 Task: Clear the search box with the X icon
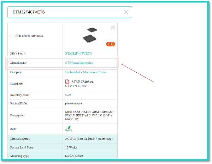(x=126, y=12)
